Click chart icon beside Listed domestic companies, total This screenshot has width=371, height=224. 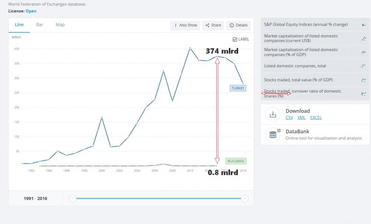[x=364, y=66]
